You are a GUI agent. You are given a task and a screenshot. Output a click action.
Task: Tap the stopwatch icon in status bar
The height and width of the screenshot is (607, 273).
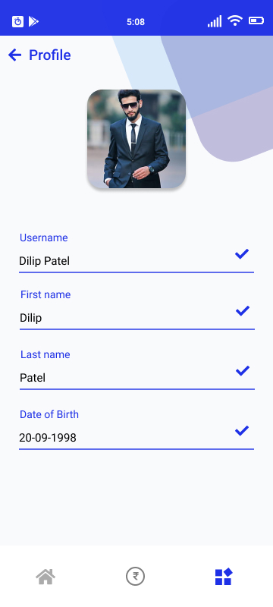click(17, 21)
